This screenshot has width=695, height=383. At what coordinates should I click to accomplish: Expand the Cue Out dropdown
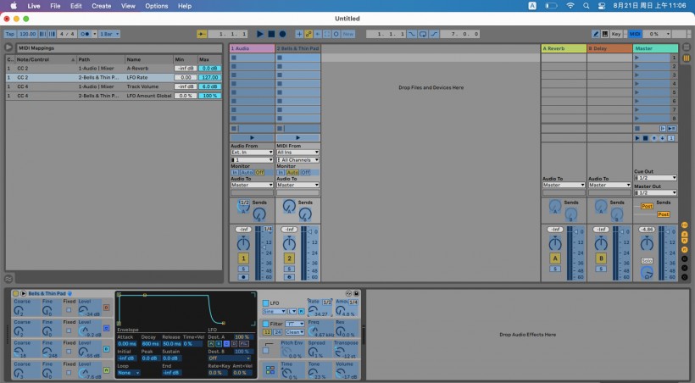pos(655,178)
